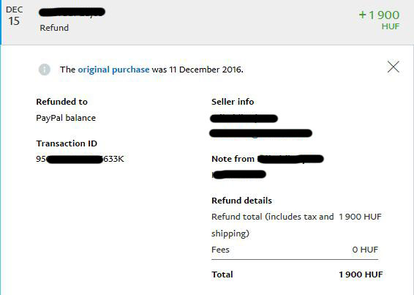Viewport: 414px width, 295px height.
Task: Click the Refund total 1 900 HUF value
Action: click(x=360, y=217)
